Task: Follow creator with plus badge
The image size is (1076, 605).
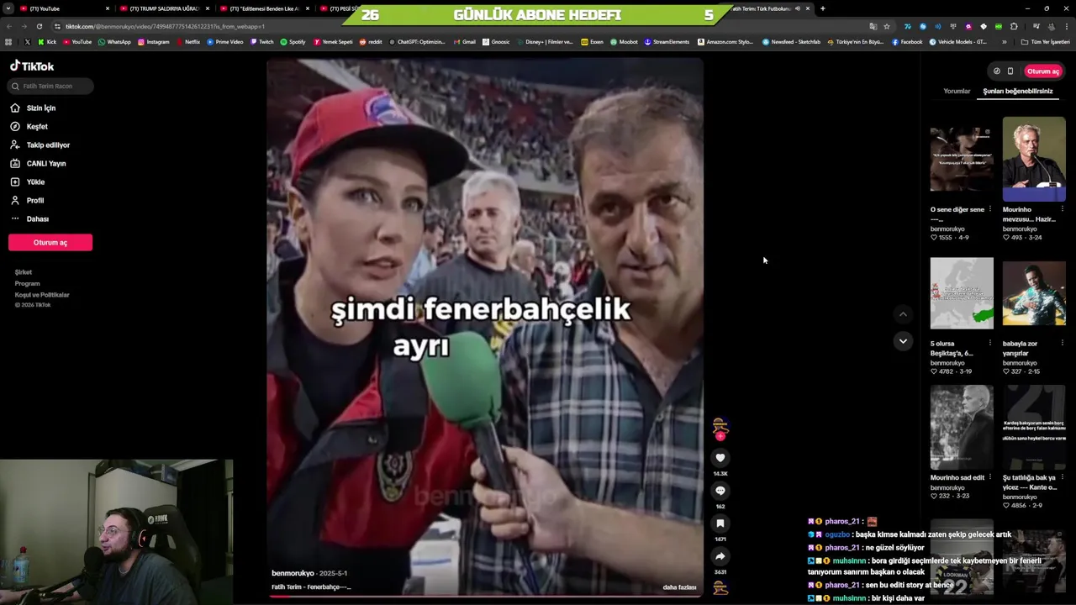Action: click(720, 436)
